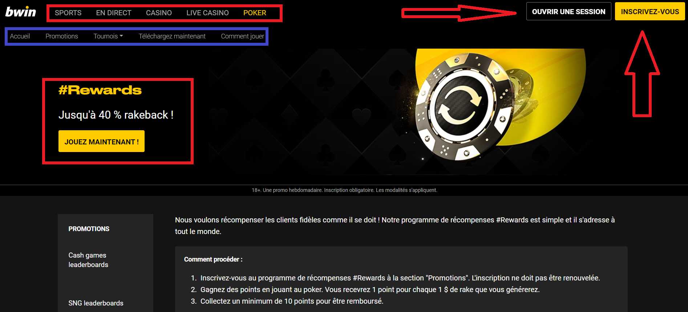
Task: Expand the Tournois dropdown menu
Action: click(x=108, y=36)
